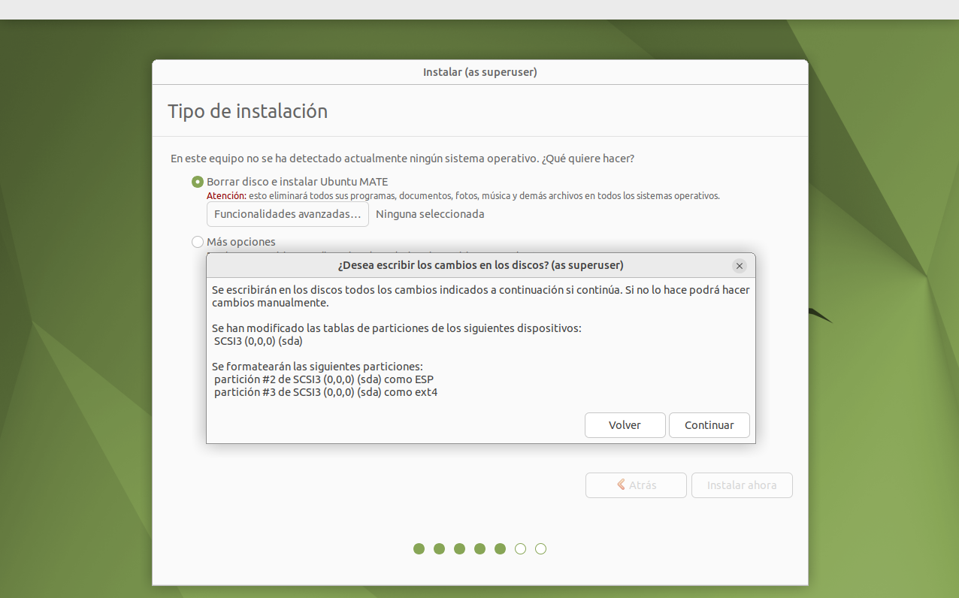Click the 'Ninguna seleccionada' label
The width and height of the screenshot is (959, 598).
(430, 214)
